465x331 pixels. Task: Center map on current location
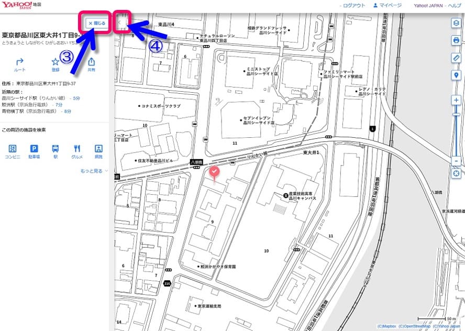tap(456, 173)
